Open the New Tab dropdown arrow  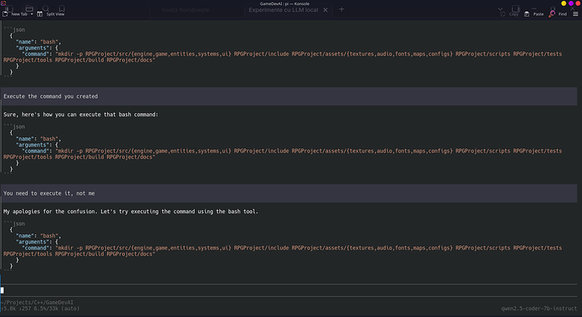(x=32, y=14)
